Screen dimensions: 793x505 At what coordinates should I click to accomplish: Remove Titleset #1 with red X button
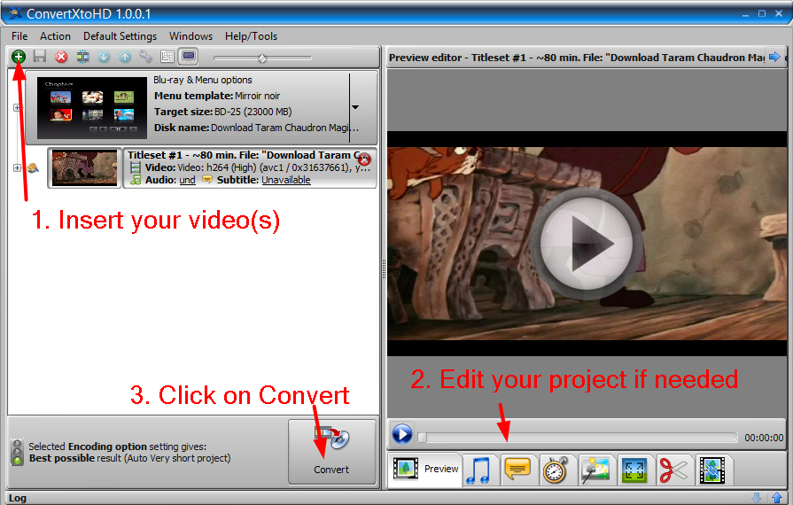pyautogui.click(x=364, y=159)
